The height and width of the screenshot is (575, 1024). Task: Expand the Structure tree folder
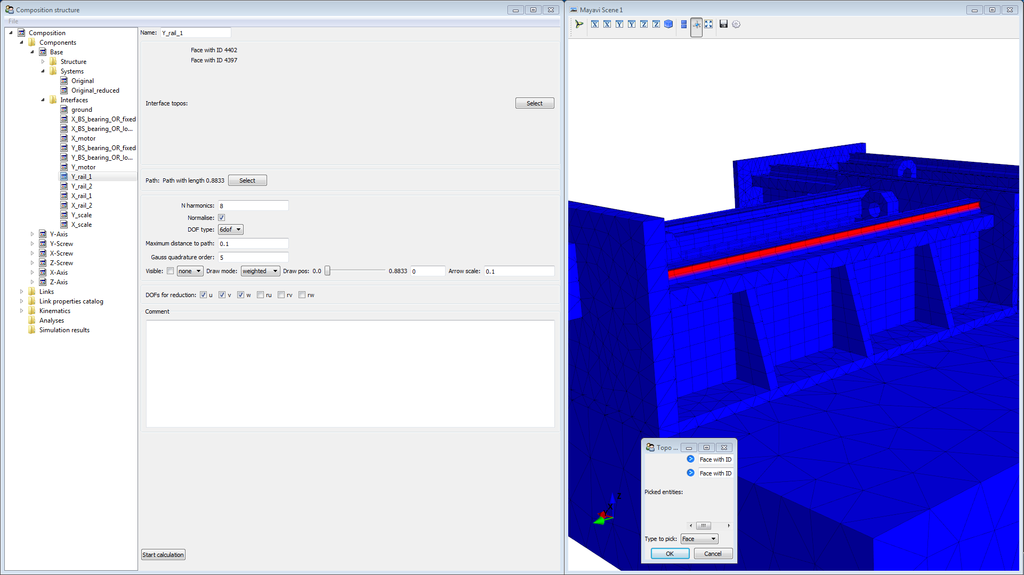(43, 62)
